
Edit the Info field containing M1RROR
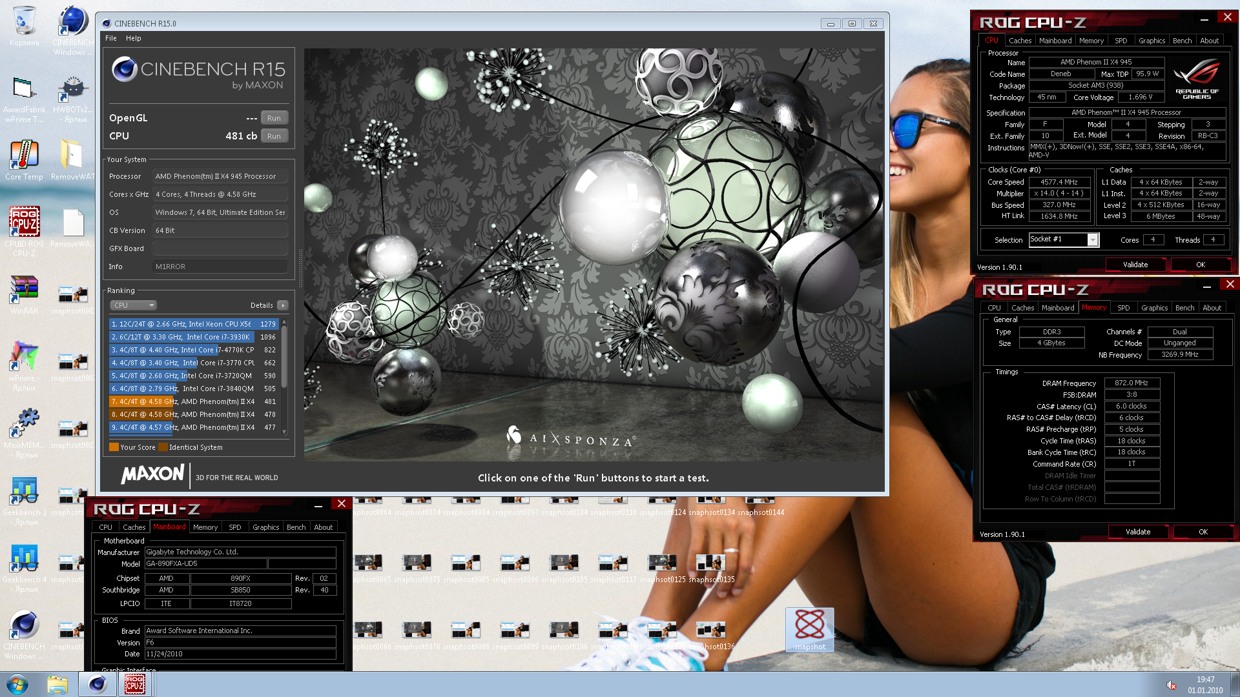tap(220, 267)
